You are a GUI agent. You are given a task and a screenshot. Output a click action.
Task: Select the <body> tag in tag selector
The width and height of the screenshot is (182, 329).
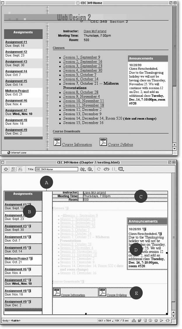(6, 321)
